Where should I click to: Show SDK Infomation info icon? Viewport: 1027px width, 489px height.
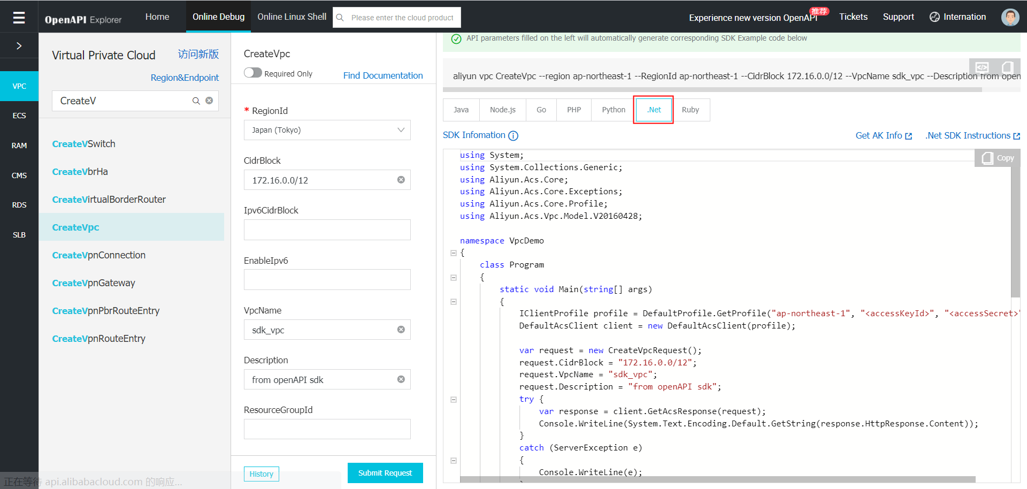point(513,136)
